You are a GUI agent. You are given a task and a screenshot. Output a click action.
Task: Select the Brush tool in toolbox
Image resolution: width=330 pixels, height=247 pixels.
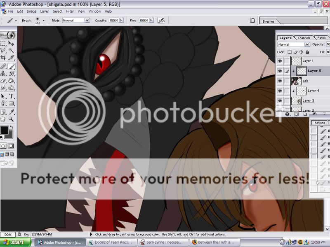tap(11, 67)
